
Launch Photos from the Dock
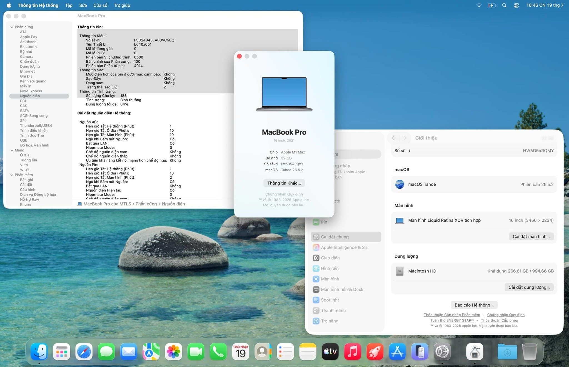click(x=173, y=351)
